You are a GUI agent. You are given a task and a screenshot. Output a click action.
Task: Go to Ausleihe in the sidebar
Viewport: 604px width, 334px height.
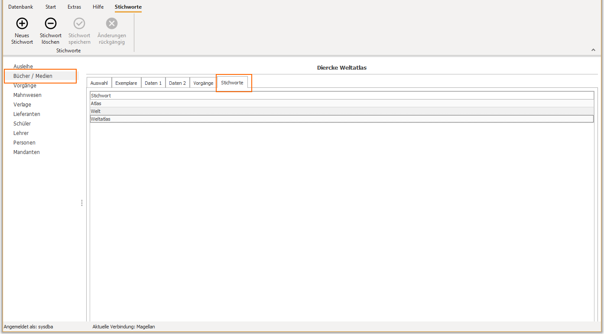tap(23, 67)
